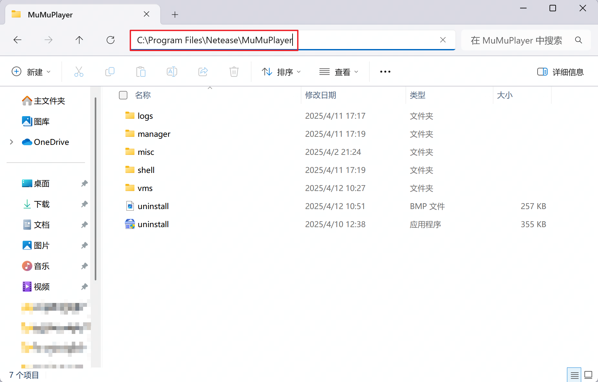
Task: Click the Refresh icon next to address bar
Action: pyautogui.click(x=110, y=40)
